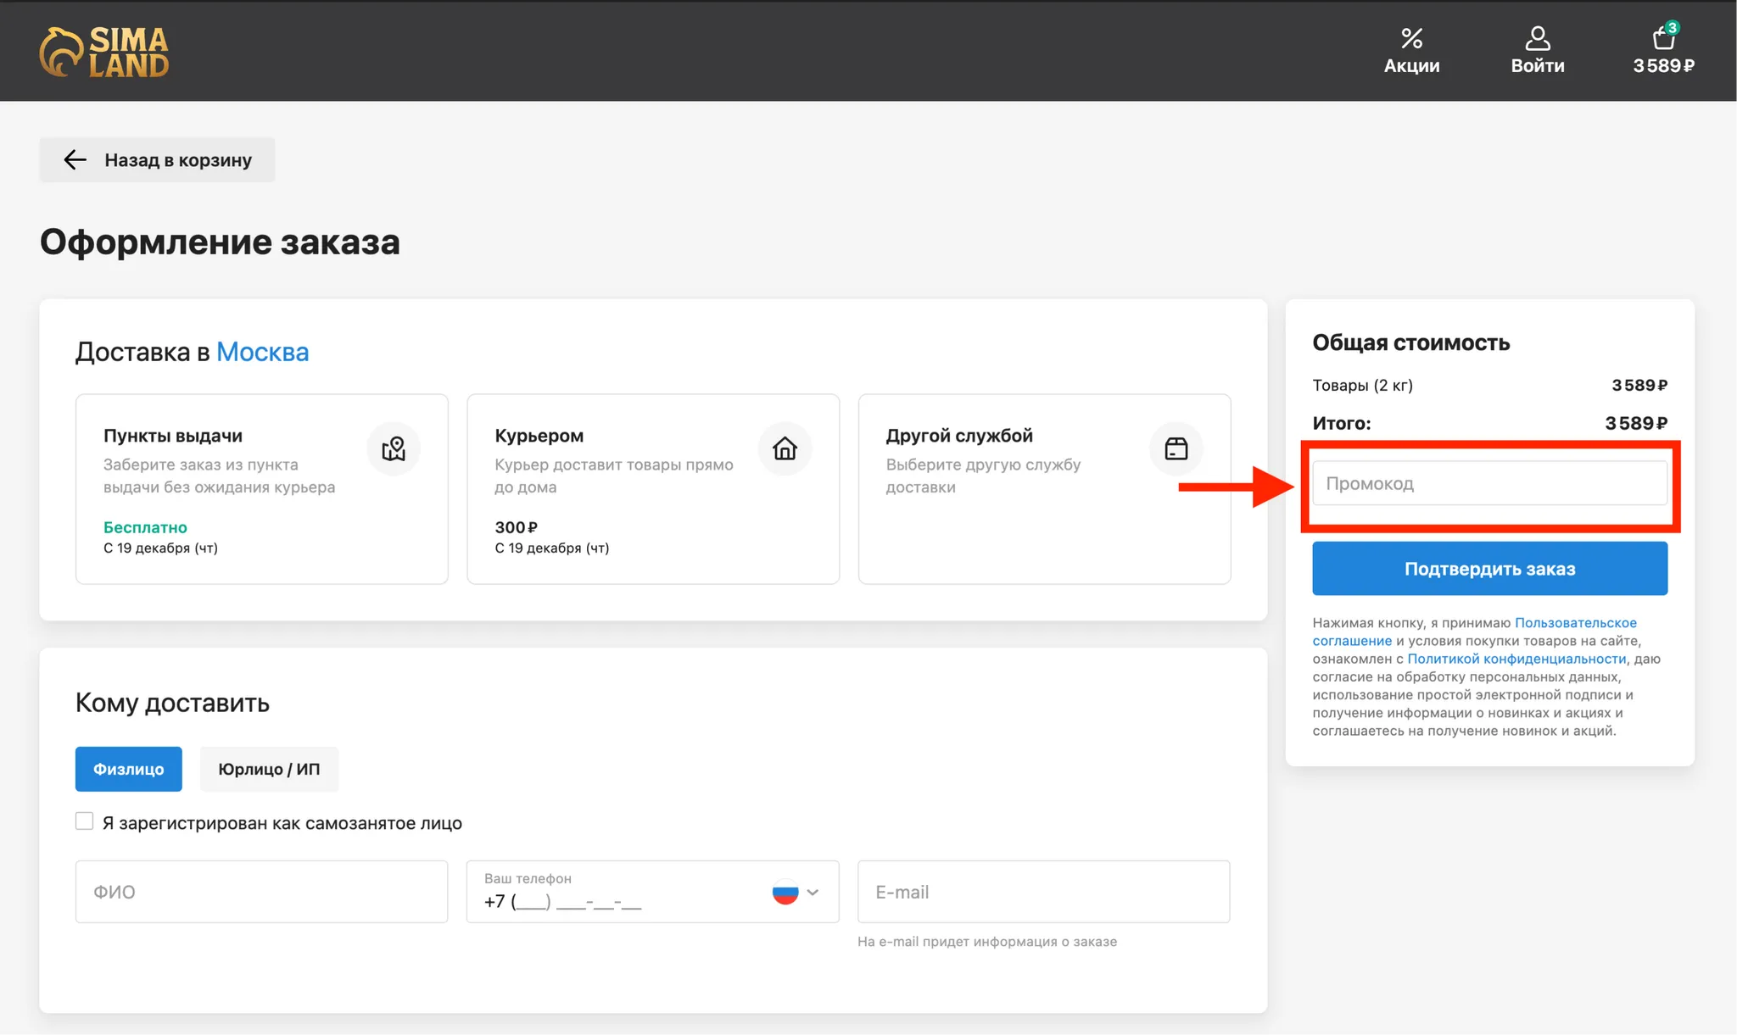The height and width of the screenshot is (1035, 1737).
Task: Focus the Ваш телефон input field
Action: pos(652,892)
